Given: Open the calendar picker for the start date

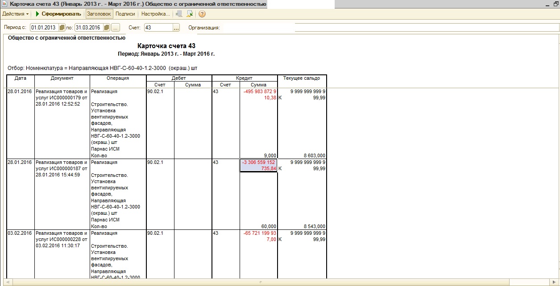Looking at the screenshot, I should 62,28.
